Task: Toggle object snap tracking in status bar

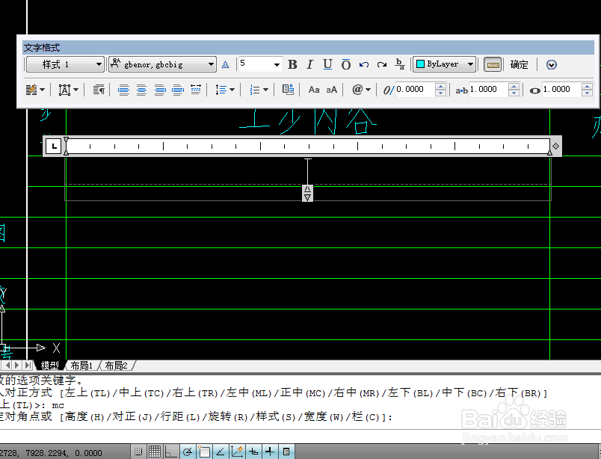Action: [x=221, y=452]
